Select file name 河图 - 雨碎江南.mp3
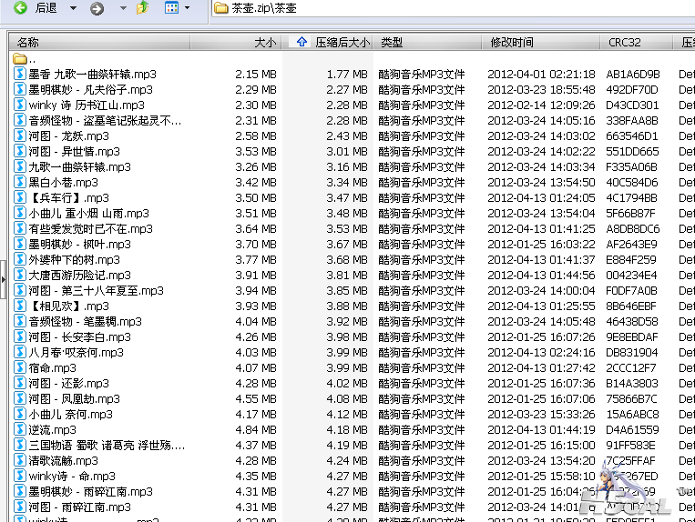This screenshot has height=522, width=695. 80,507
